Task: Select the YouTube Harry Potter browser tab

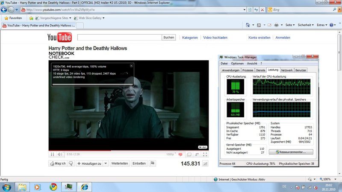Action: (38, 26)
